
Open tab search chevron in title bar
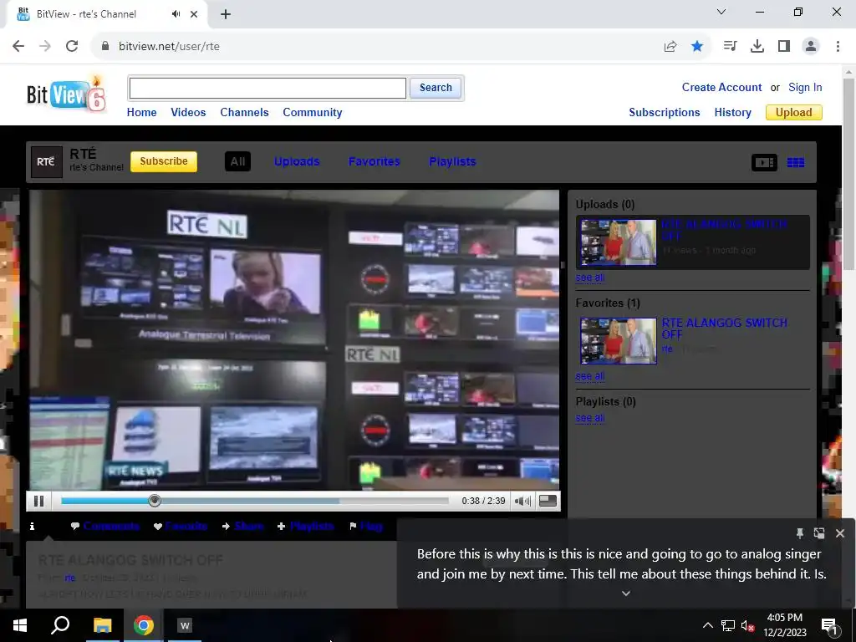pyautogui.click(x=721, y=12)
